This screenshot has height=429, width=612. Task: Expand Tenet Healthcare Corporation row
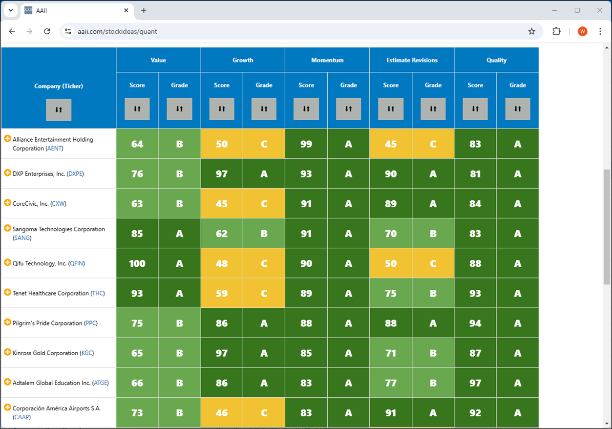pyautogui.click(x=7, y=292)
